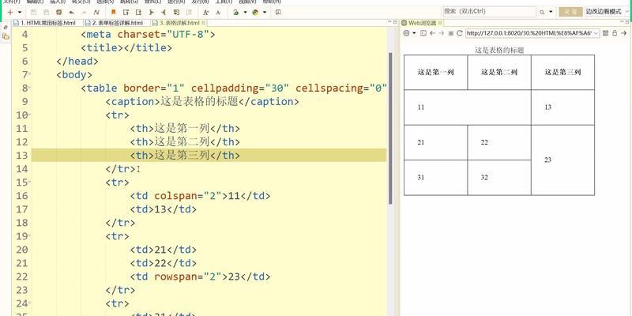The image size is (632, 316).
Task: Collapse the body fold marker on line 7
Action: [x=30, y=74]
